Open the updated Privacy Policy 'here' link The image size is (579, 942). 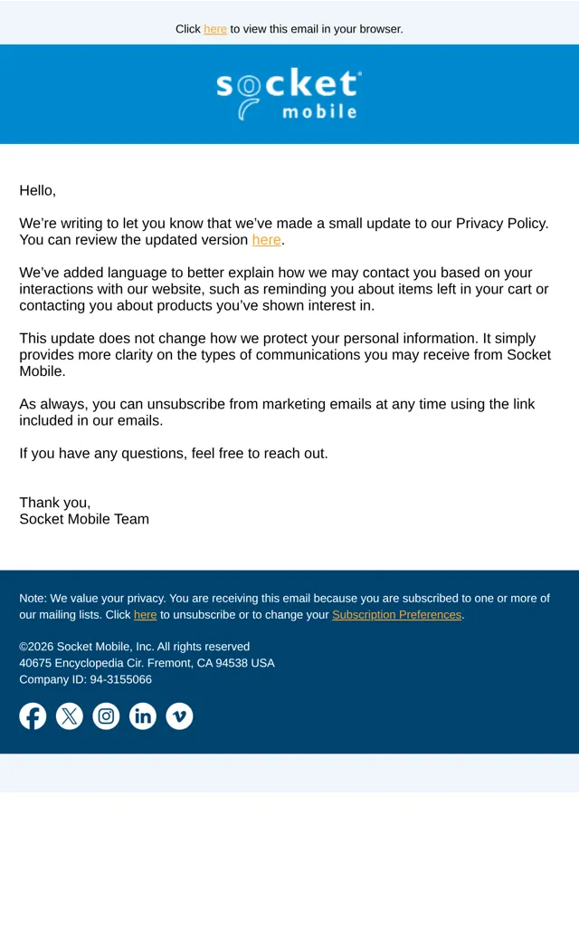coord(266,240)
